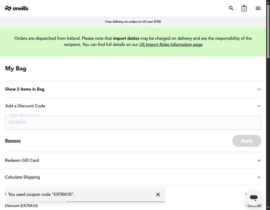Collapse the Add a Discount Code chevron
This screenshot has height=210, width=270.
259,106
